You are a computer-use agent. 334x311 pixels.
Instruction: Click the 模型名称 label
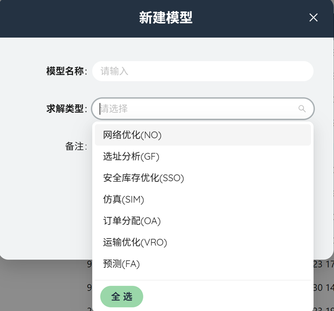[x=67, y=71]
